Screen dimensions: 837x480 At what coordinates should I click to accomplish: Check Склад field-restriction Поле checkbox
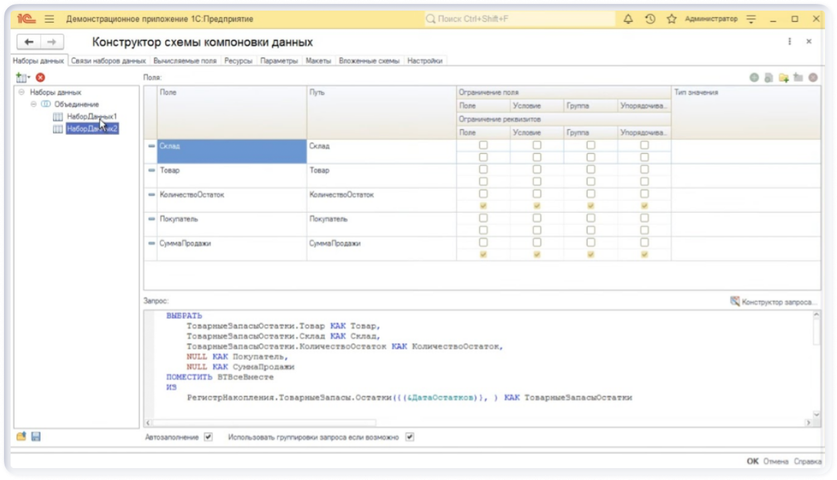483,145
